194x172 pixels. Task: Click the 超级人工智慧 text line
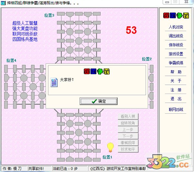click(x=25, y=23)
